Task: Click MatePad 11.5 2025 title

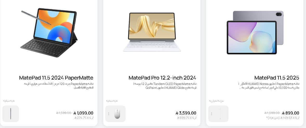Action: 277,78
